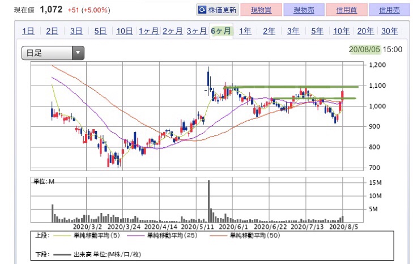The image size is (413, 264).
Task: Select the 2日 period tab
Action: pyautogui.click(x=52, y=31)
